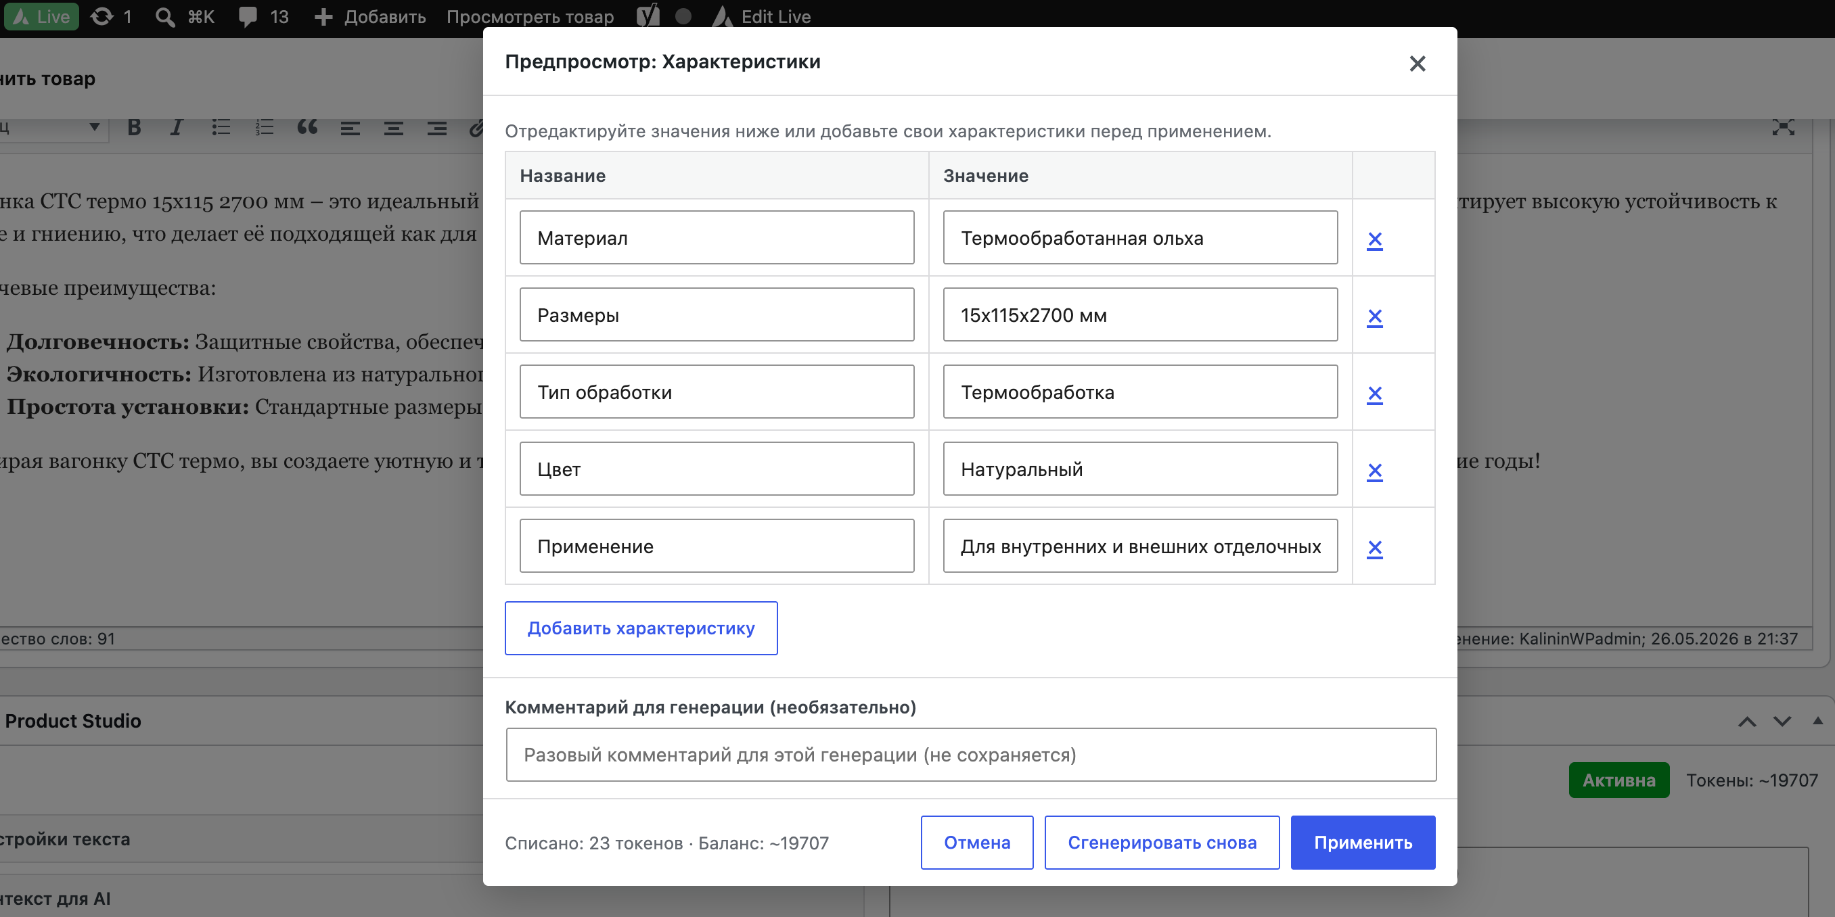Click the Токены: ~19707 label
This screenshot has width=1835, height=917.
pos(1752,780)
